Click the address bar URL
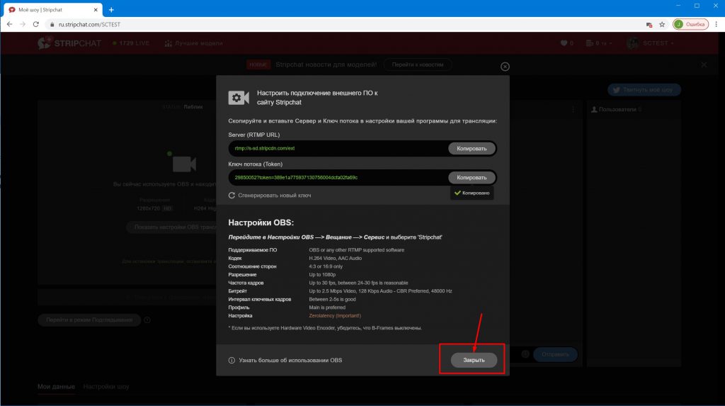Screen dimensions: 725x406 (89, 25)
